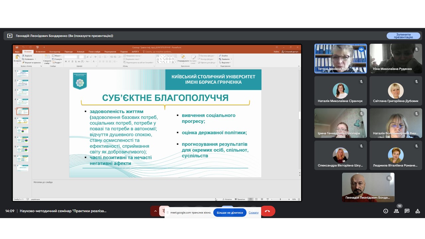Viewport: 425px width, 239px height.
Task: Unmute the microphone in Meet toolbar
Action: pyautogui.click(x=164, y=211)
